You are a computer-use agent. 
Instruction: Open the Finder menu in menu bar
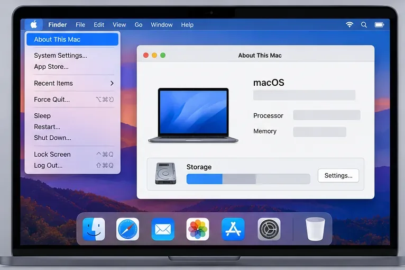[x=57, y=25]
